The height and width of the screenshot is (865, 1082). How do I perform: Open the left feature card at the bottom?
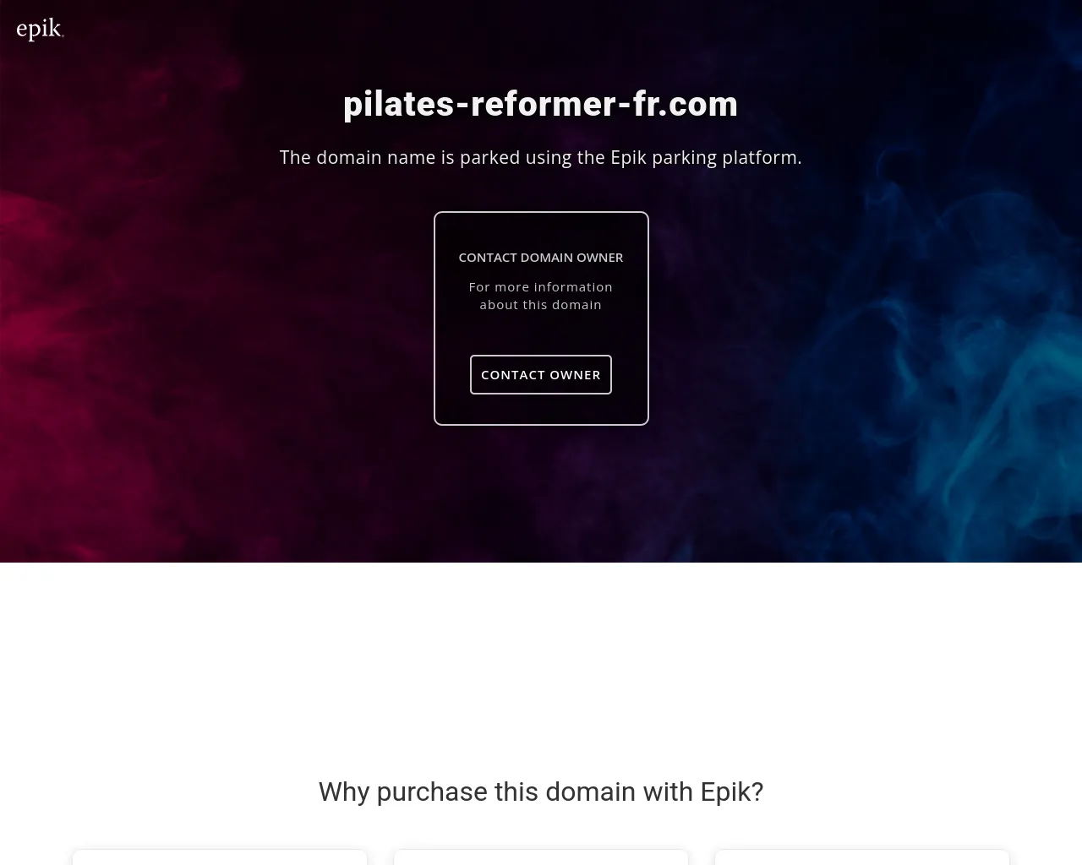[220, 857]
